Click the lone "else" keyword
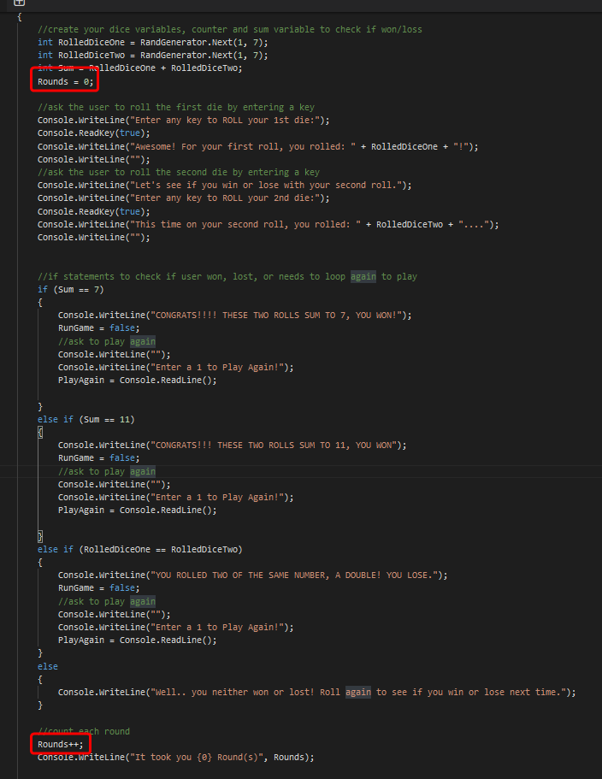This screenshot has height=779, width=602. click(48, 666)
